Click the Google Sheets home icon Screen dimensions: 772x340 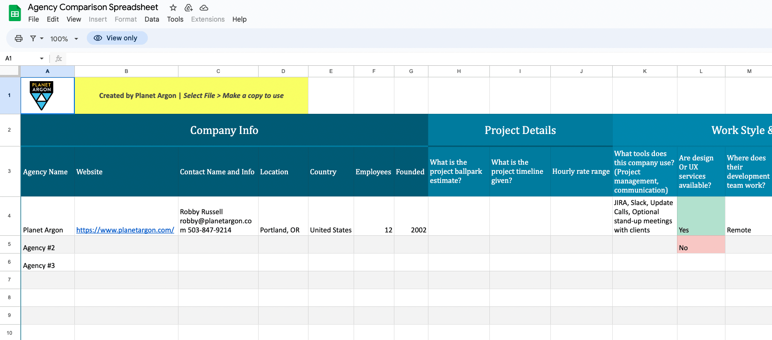(15, 13)
